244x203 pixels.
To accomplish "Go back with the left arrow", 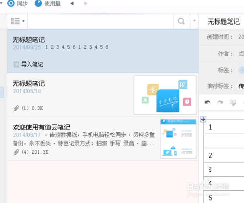I will (x=72, y=3).
